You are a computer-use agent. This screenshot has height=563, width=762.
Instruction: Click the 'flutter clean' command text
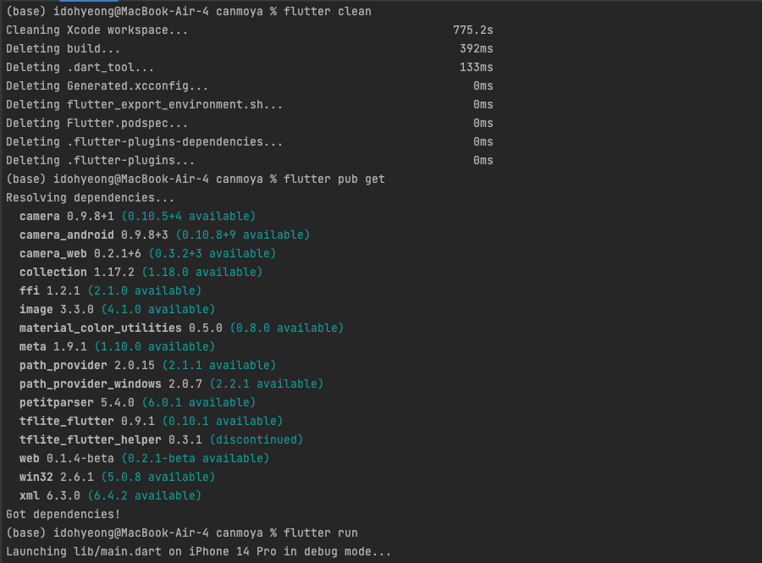327,11
